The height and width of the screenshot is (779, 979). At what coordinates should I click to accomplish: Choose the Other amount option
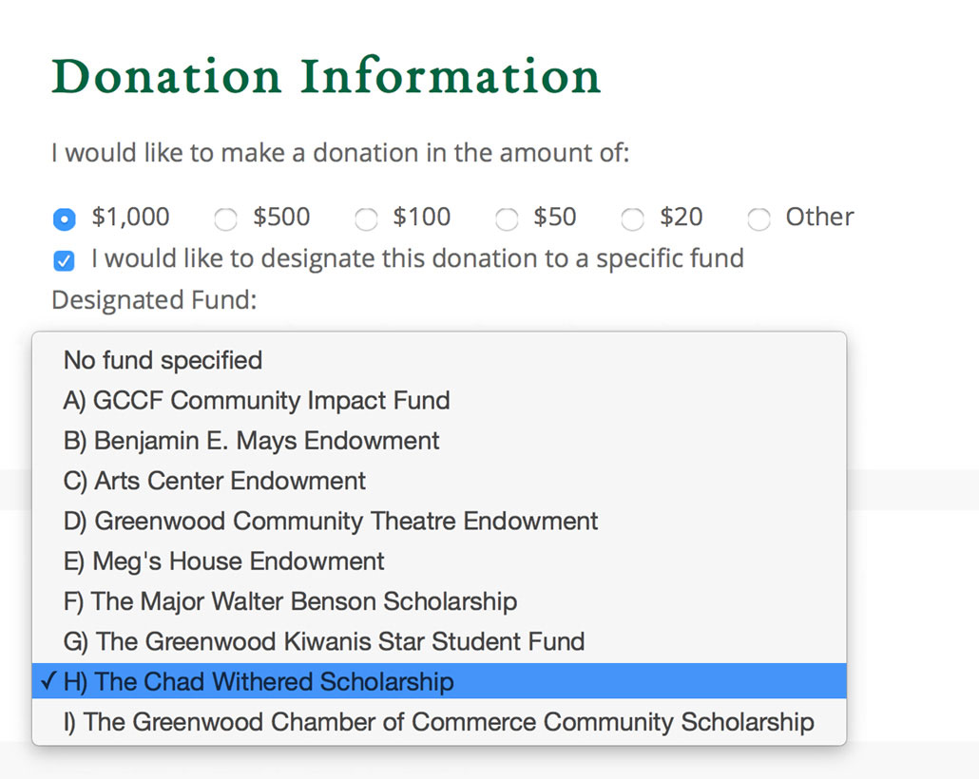click(758, 219)
